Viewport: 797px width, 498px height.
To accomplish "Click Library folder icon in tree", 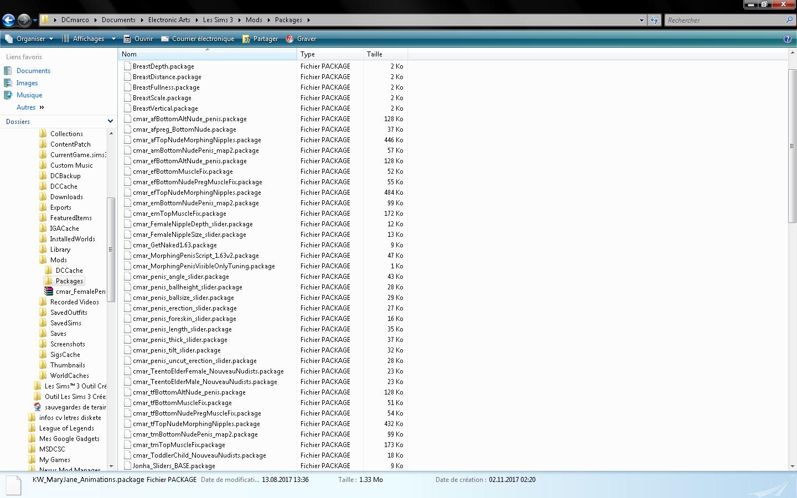I will pos(43,250).
